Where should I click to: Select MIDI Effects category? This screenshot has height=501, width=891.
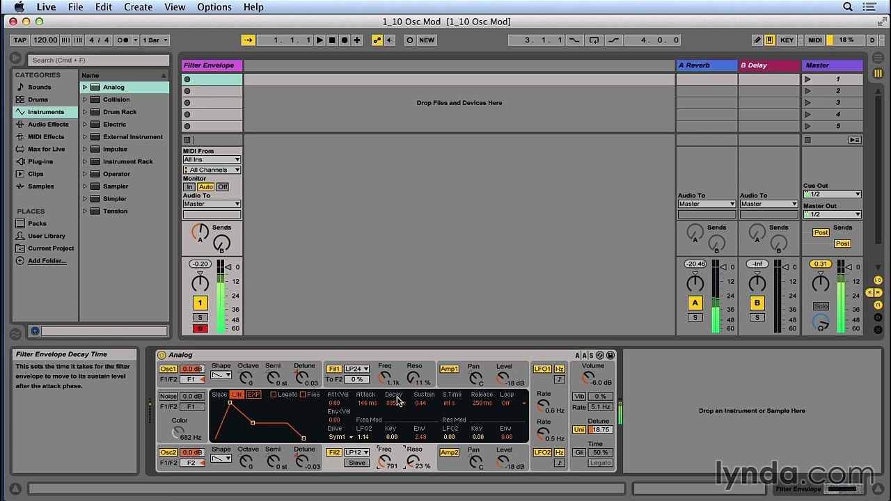click(46, 137)
